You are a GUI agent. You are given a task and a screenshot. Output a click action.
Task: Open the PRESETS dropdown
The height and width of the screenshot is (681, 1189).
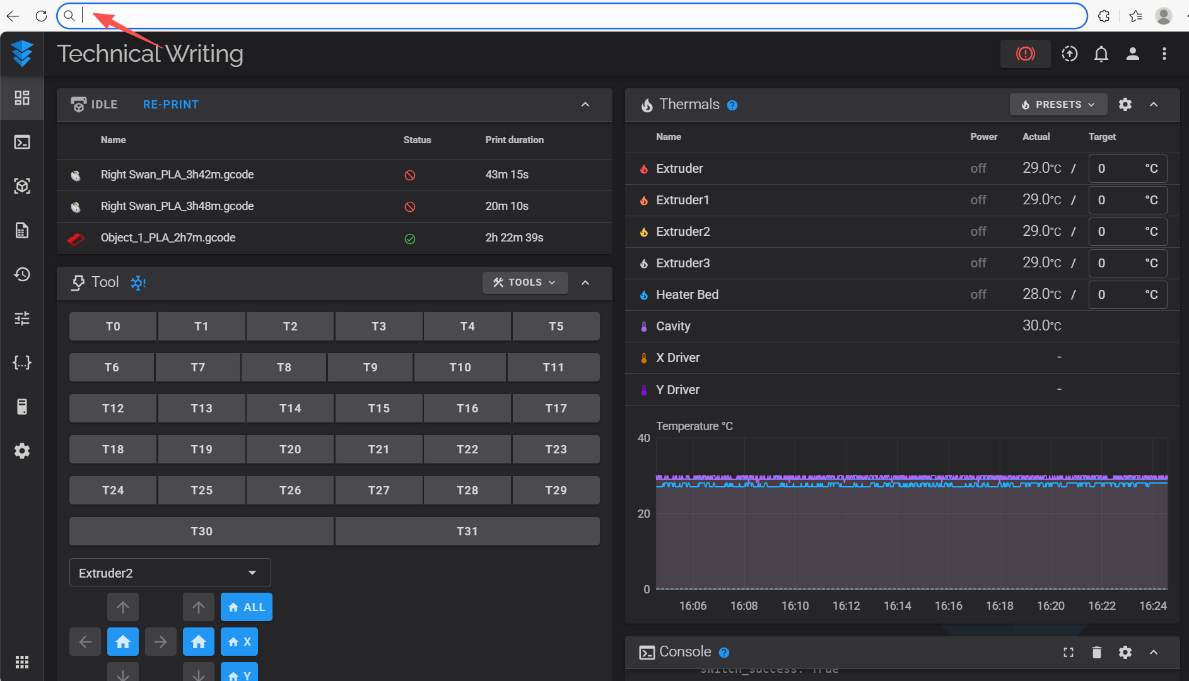click(1058, 105)
